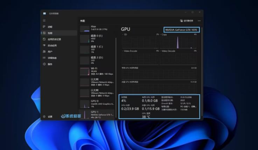The height and width of the screenshot is (150, 258).
Task: Click the Copy engine usage graph
Action: pos(178,42)
